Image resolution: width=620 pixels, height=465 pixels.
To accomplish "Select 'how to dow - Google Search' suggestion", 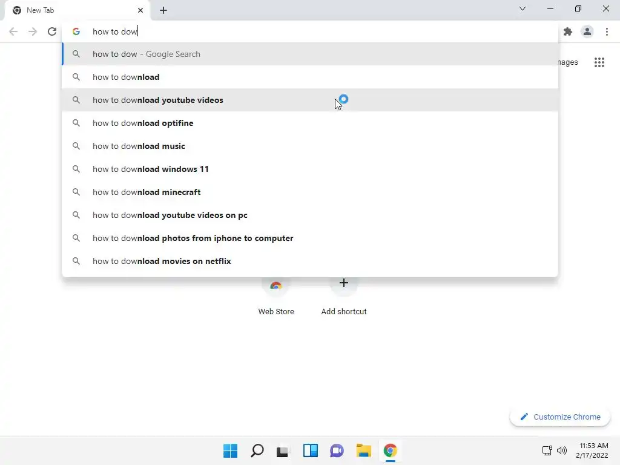I will click(310, 54).
